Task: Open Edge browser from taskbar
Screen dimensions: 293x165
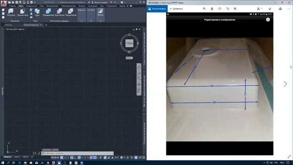Action: click(x=20, y=163)
